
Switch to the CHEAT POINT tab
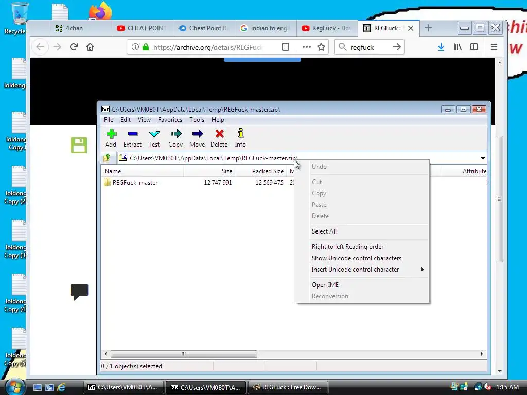[142, 28]
